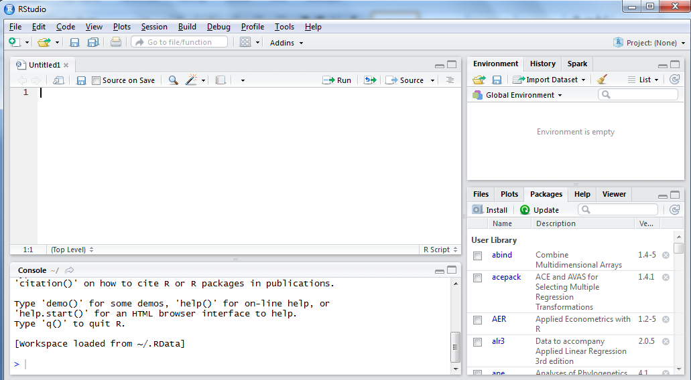Open the abind package link
The height and width of the screenshot is (380, 691).
coord(501,255)
